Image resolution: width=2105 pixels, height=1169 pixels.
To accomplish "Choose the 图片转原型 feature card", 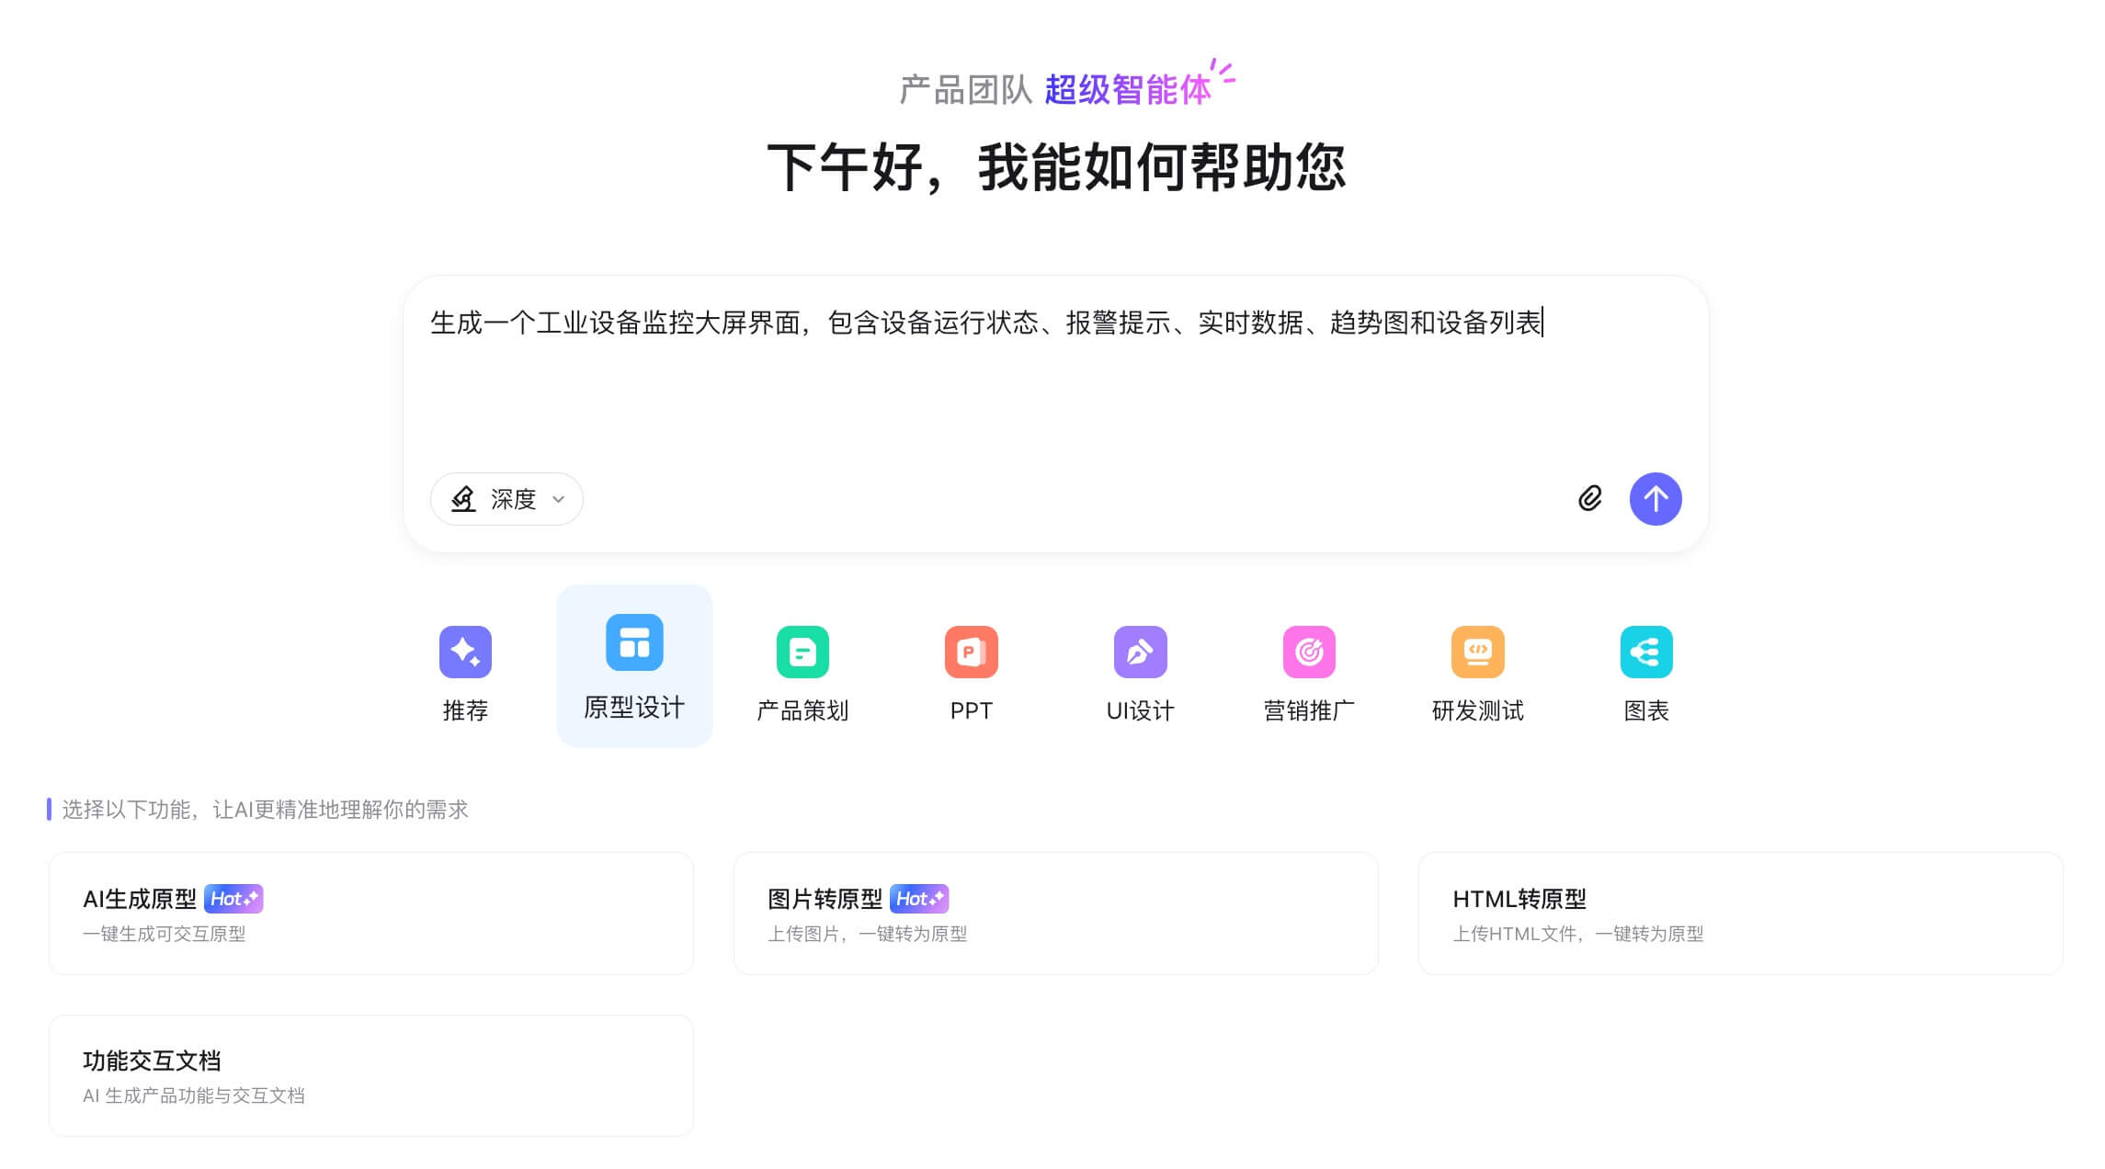I will [x=1055, y=913].
